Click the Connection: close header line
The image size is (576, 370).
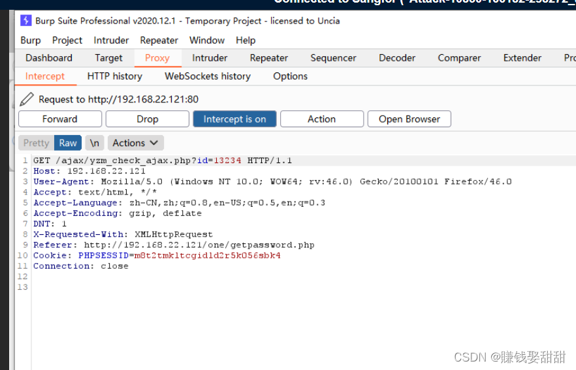click(81, 266)
